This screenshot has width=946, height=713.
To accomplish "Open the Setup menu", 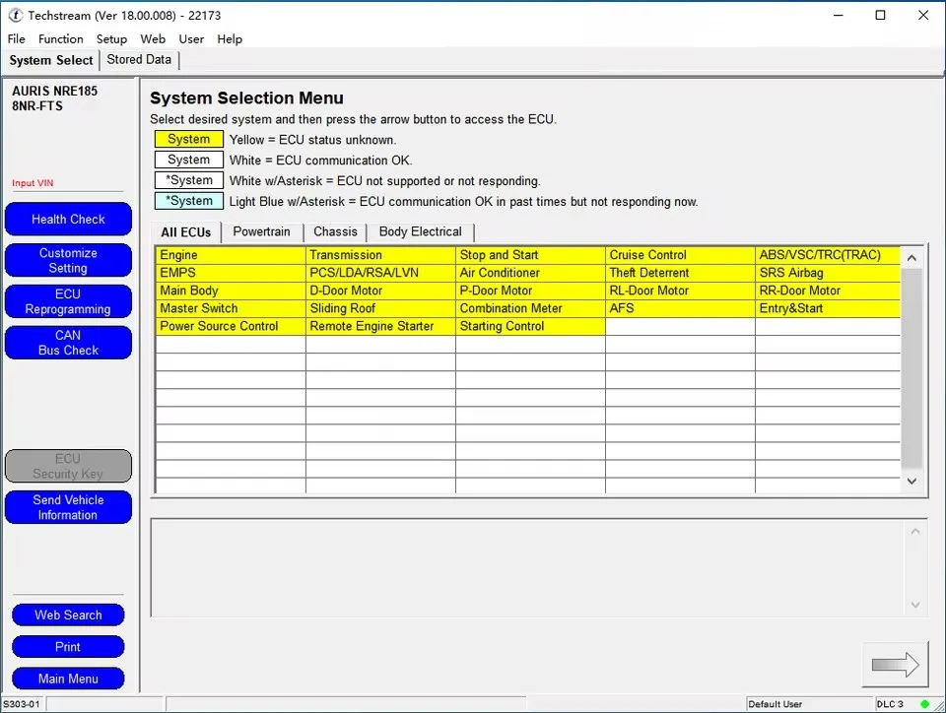I will (111, 38).
